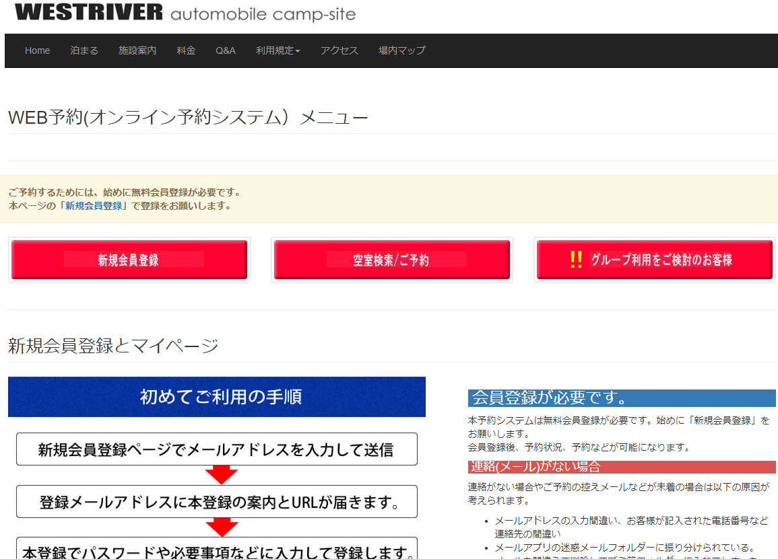Viewport: 778px width, 559px height.
Task: Click the 連絡(メール)がない場合 heading
Action: (622, 467)
